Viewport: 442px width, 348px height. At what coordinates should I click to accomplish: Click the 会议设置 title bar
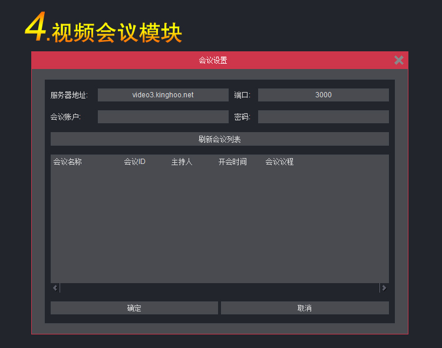click(213, 60)
